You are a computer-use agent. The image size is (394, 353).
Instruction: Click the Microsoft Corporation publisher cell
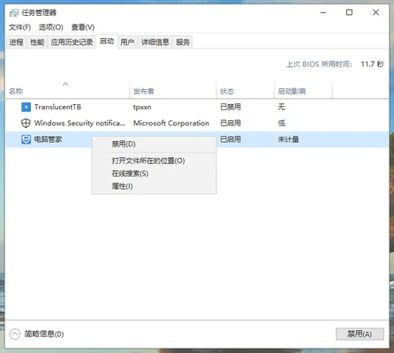171,123
